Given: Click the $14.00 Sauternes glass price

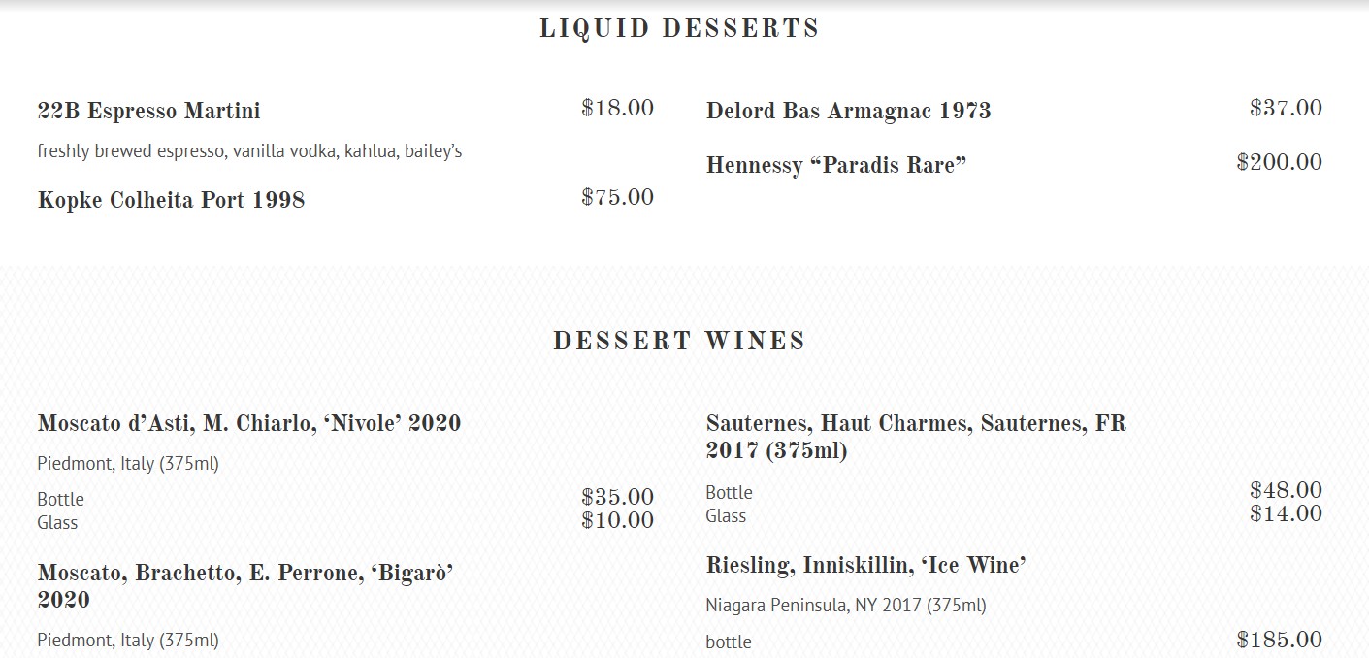Looking at the screenshot, I should click(x=1286, y=513).
